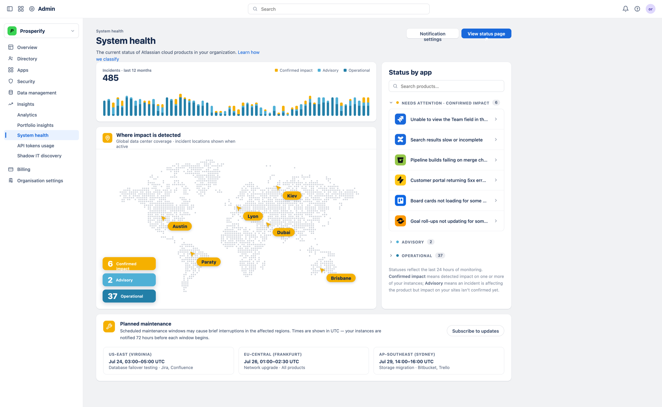Open the user avatar 'or' menu

point(650,9)
